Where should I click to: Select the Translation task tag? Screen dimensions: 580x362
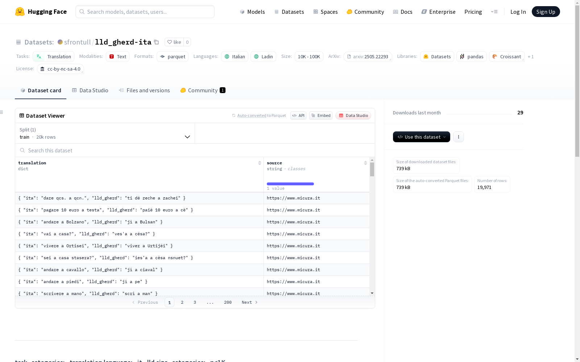(54, 56)
